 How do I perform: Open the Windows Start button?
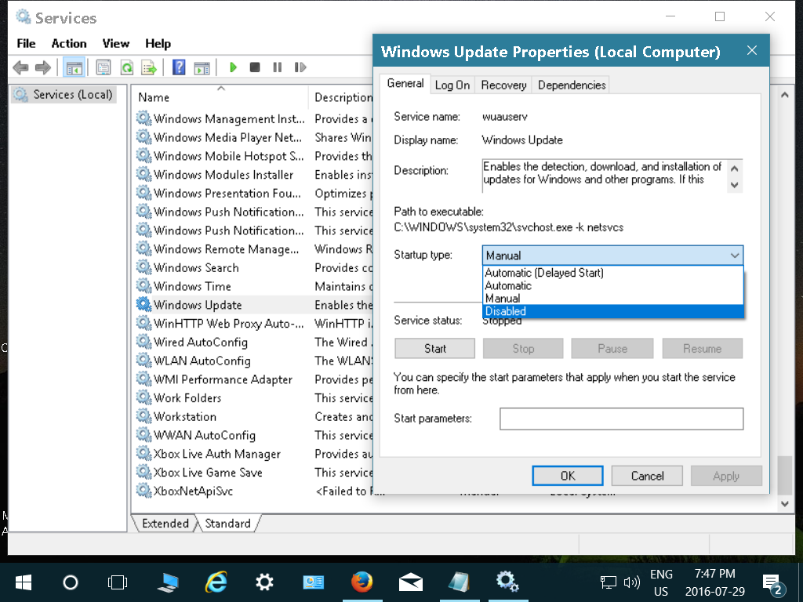pyautogui.click(x=24, y=582)
